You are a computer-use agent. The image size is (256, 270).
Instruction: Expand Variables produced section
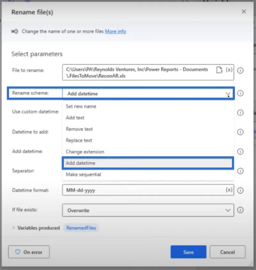click(13, 228)
